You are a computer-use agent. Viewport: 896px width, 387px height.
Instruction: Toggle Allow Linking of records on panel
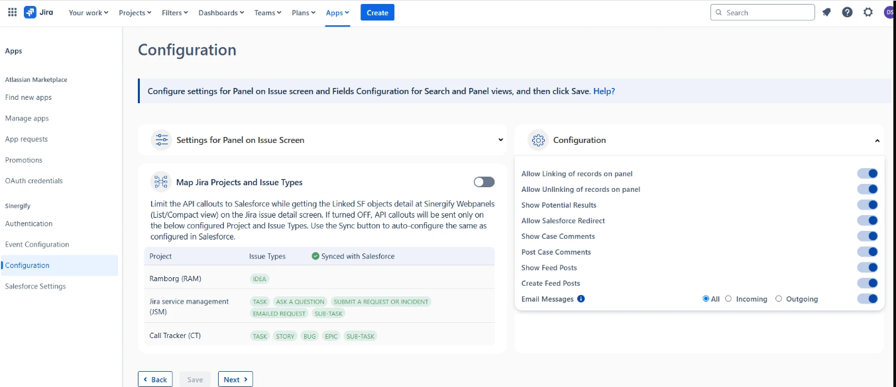868,173
